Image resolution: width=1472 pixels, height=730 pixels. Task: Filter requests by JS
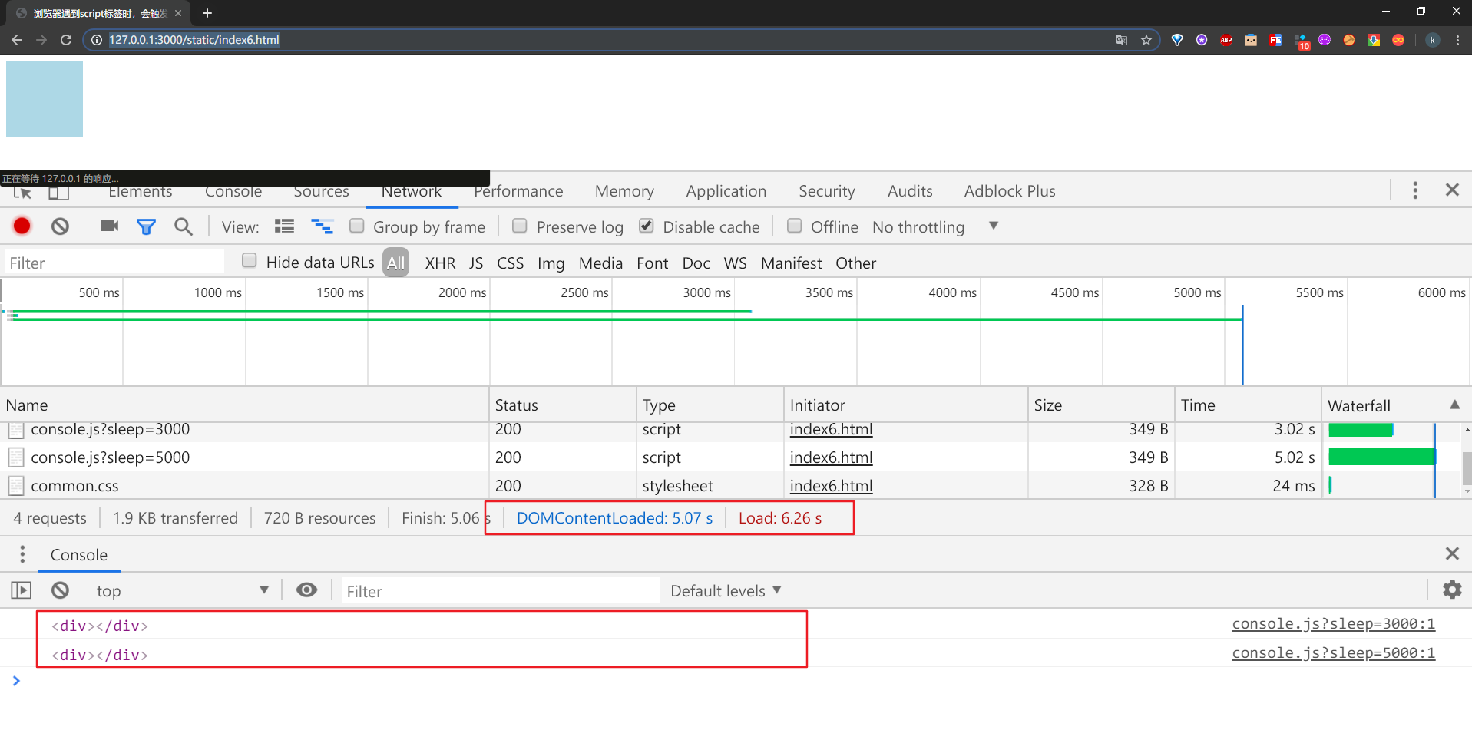pos(476,263)
